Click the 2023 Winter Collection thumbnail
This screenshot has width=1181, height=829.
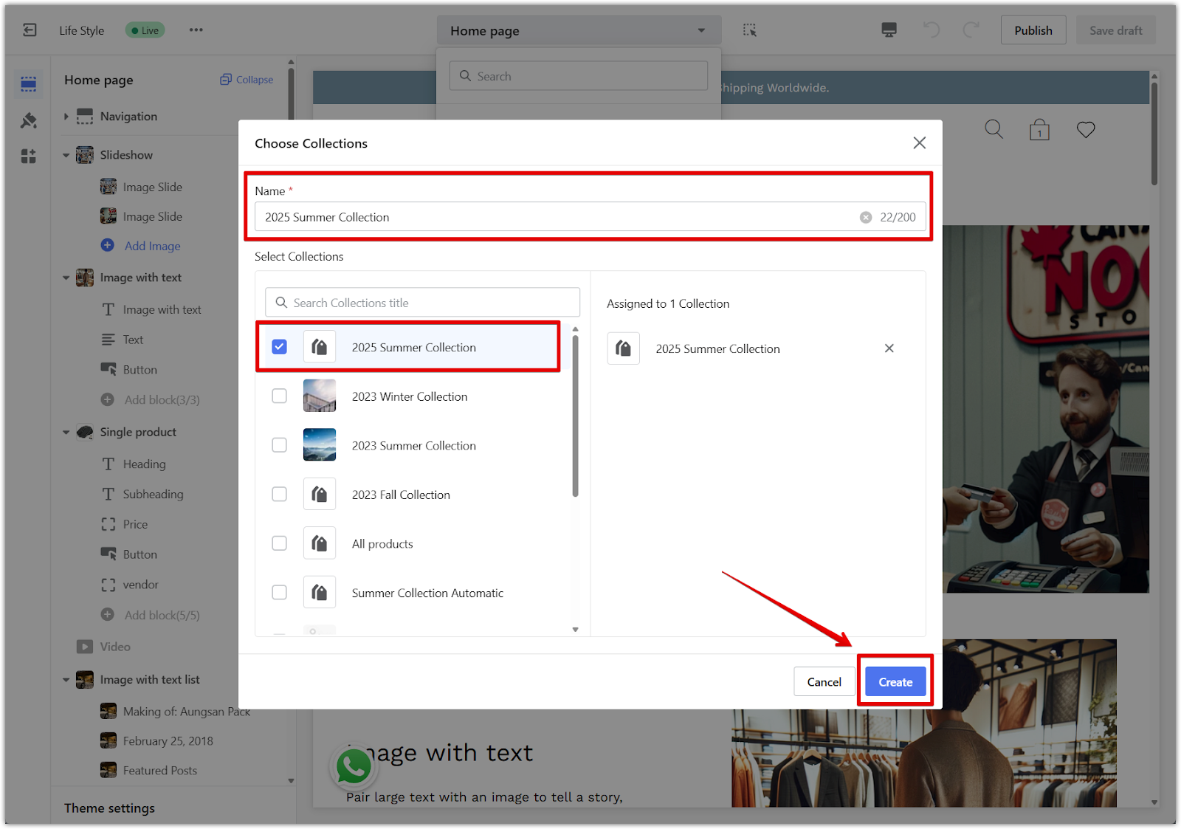point(320,396)
